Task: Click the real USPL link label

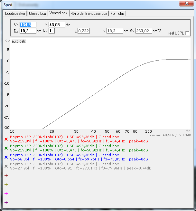Action: pyautogui.click(x=176, y=33)
